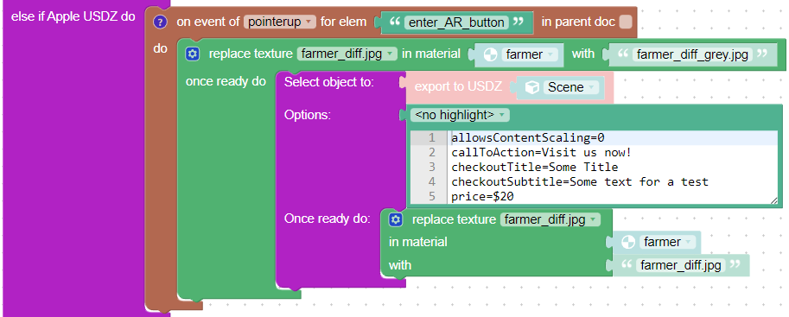The width and height of the screenshot is (789, 317).
Task: Open gear settings on lower replace texture block
Action: [x=396, y=219]
